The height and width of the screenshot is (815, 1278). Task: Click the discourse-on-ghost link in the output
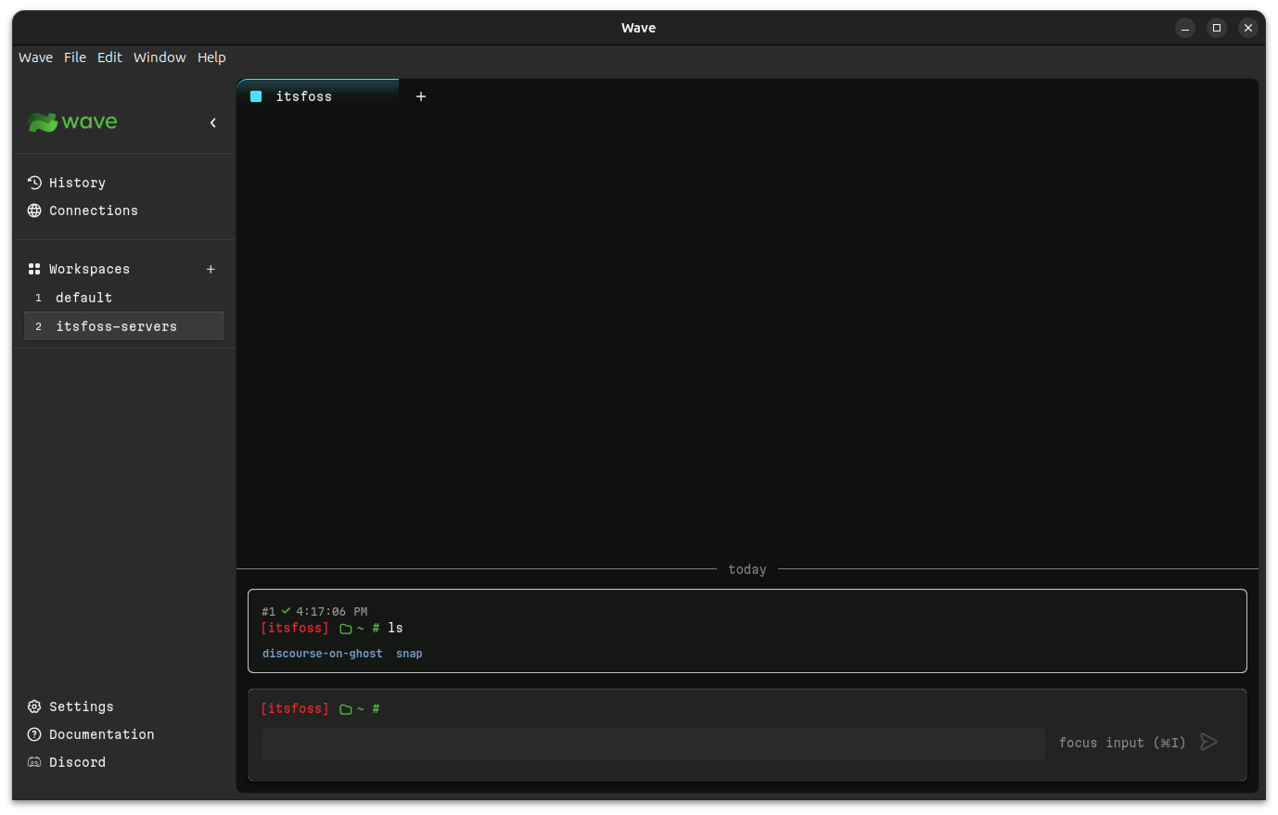coord(322,653)
